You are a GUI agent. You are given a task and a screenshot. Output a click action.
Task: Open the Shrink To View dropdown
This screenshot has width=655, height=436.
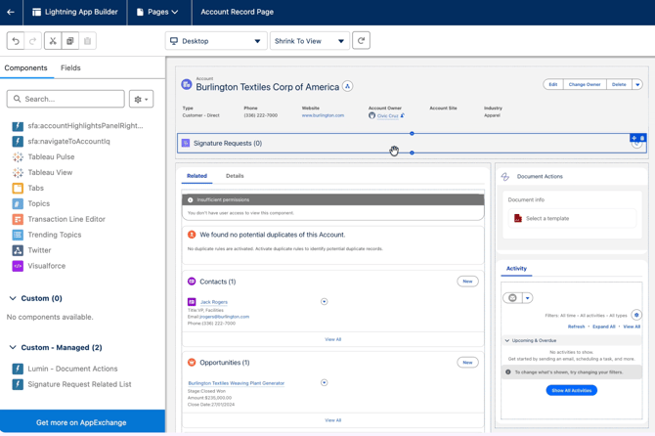[x=310, y=41]
